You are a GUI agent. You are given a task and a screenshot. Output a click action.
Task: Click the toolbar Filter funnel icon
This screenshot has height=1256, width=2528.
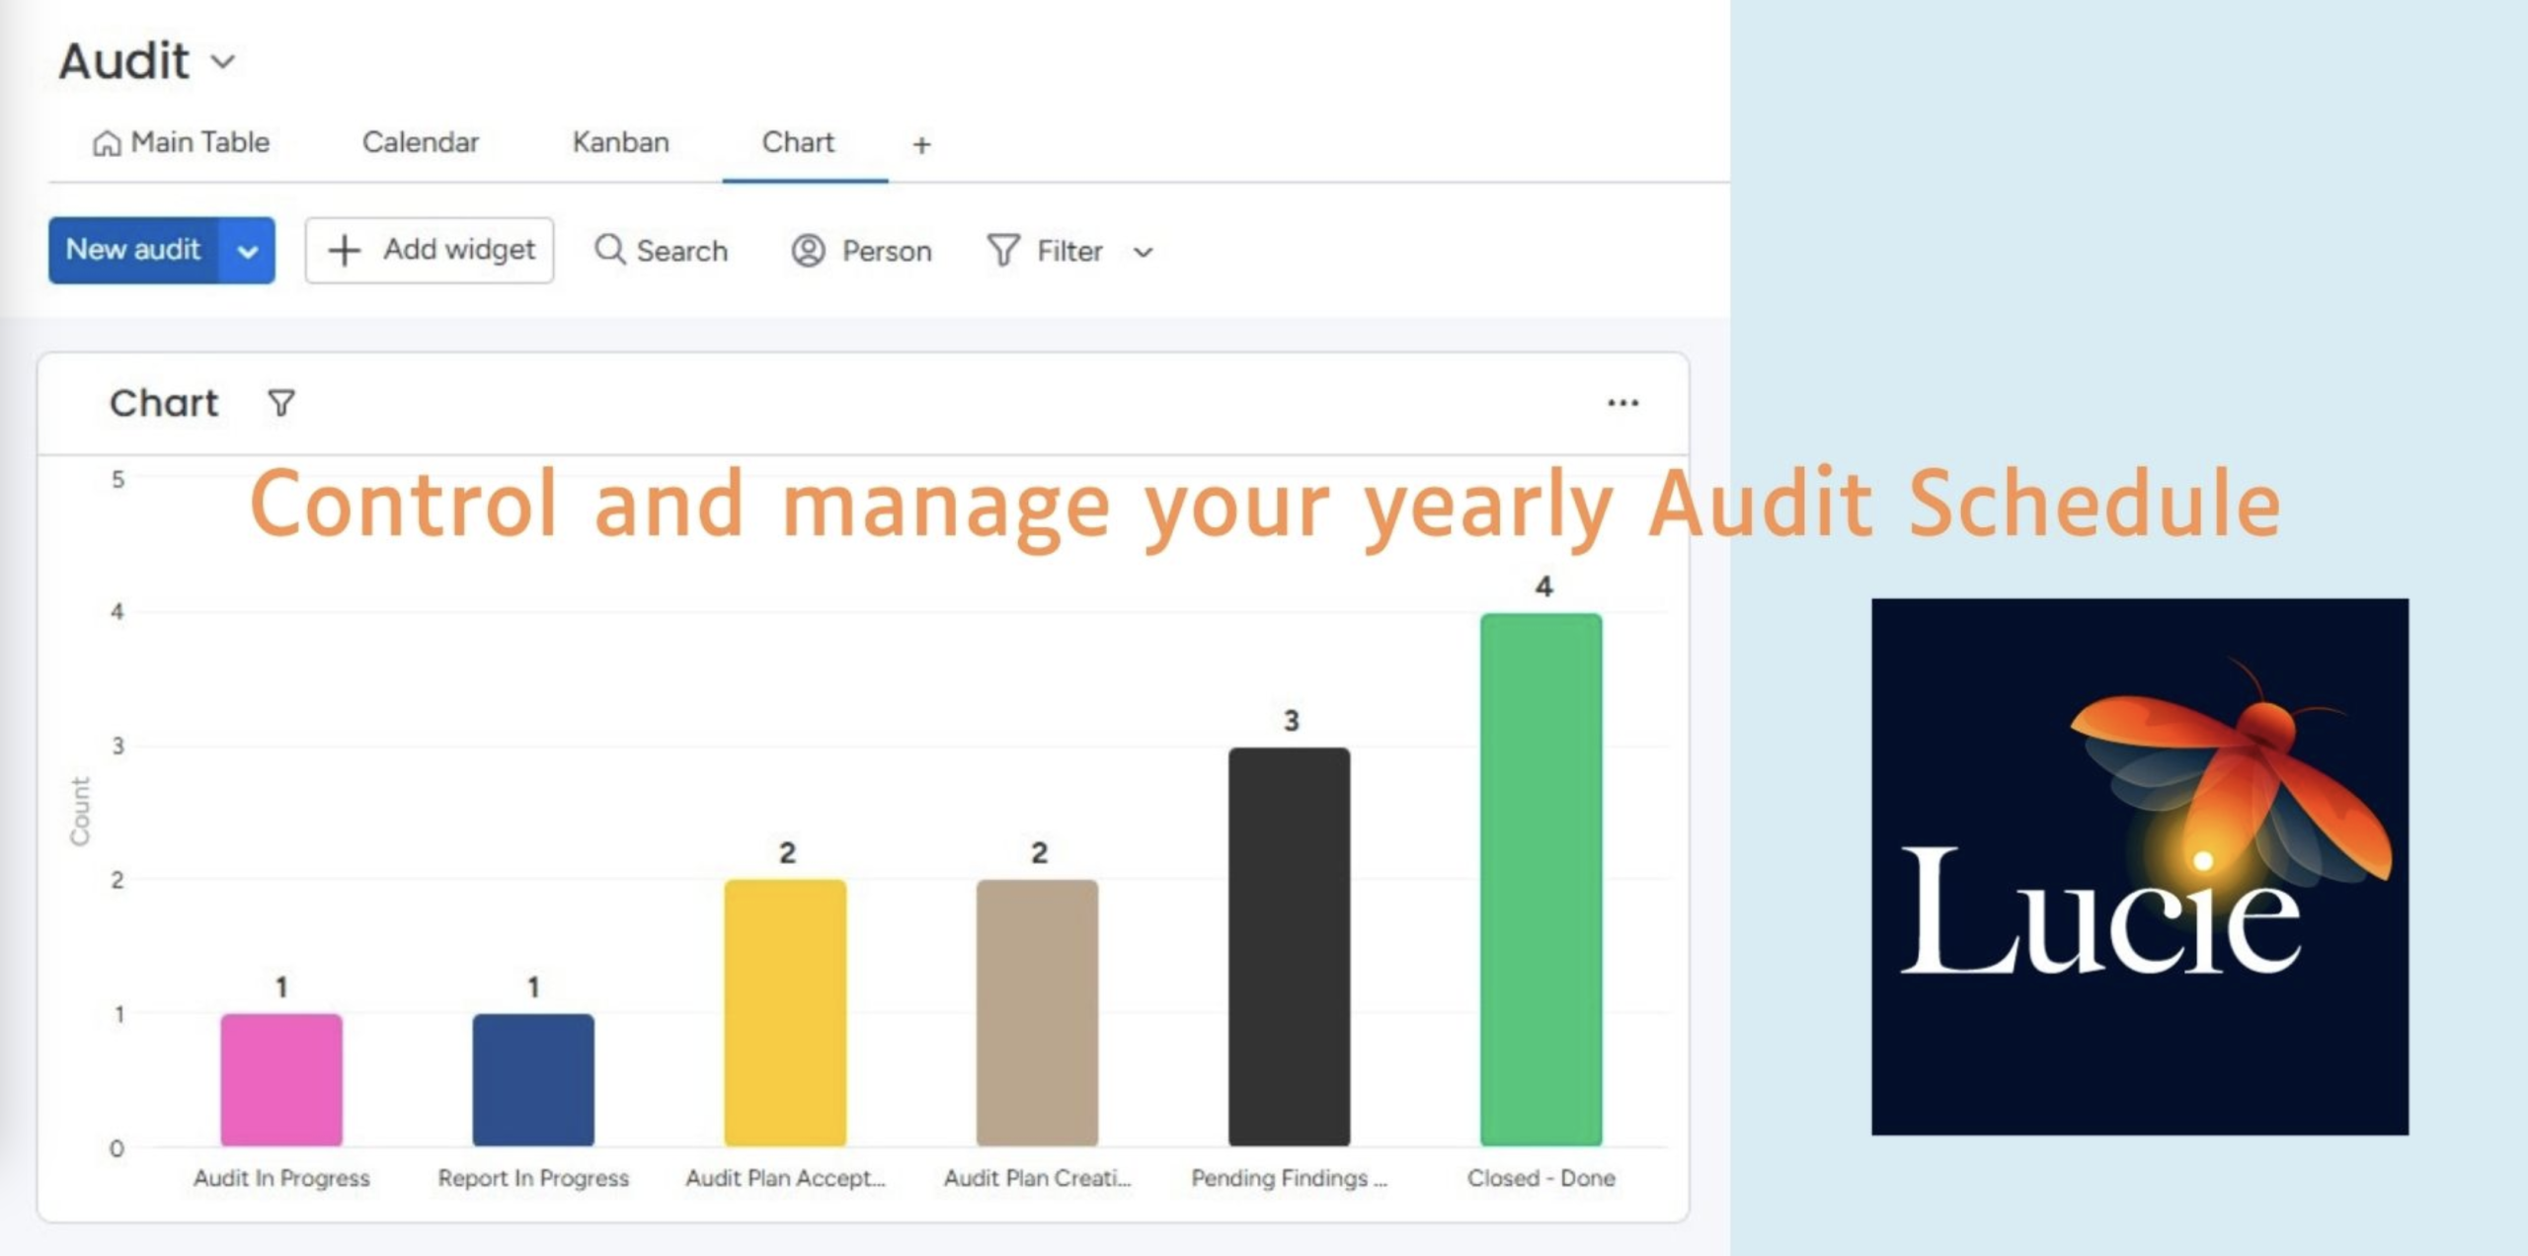pyautogui.click(x=1002, y=251)
